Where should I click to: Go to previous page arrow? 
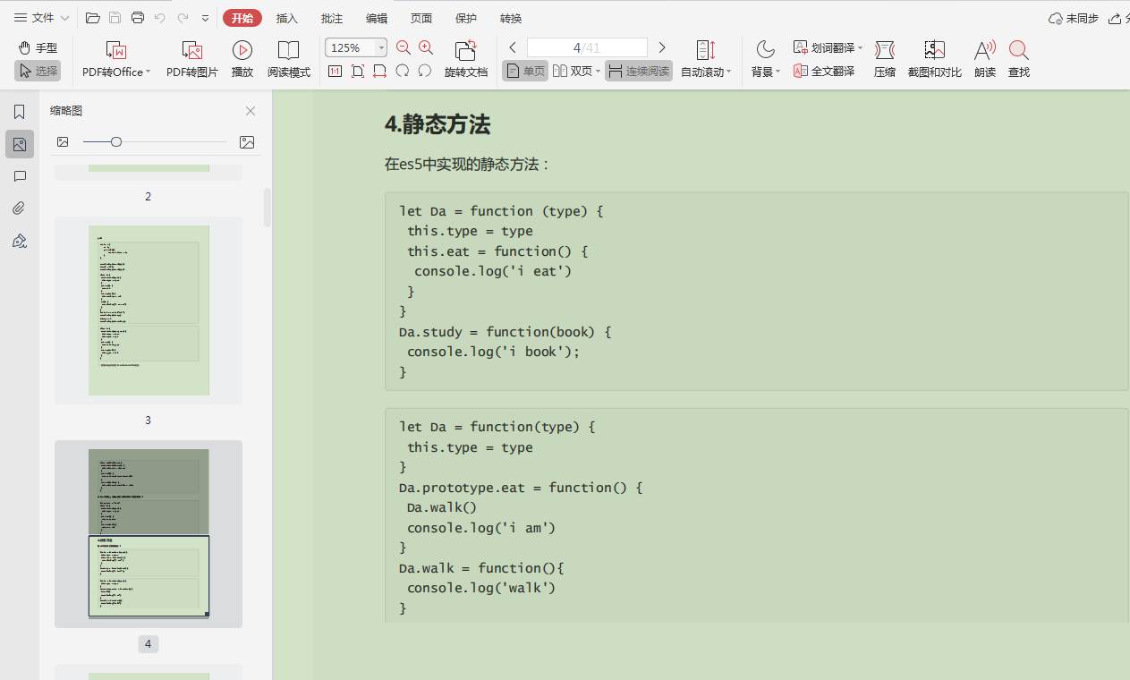(x=513, y=47)
